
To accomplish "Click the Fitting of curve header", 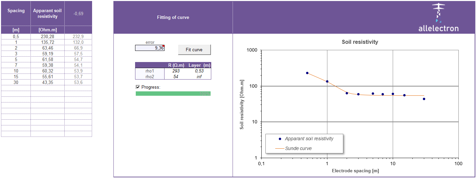I will pos(173,17).
